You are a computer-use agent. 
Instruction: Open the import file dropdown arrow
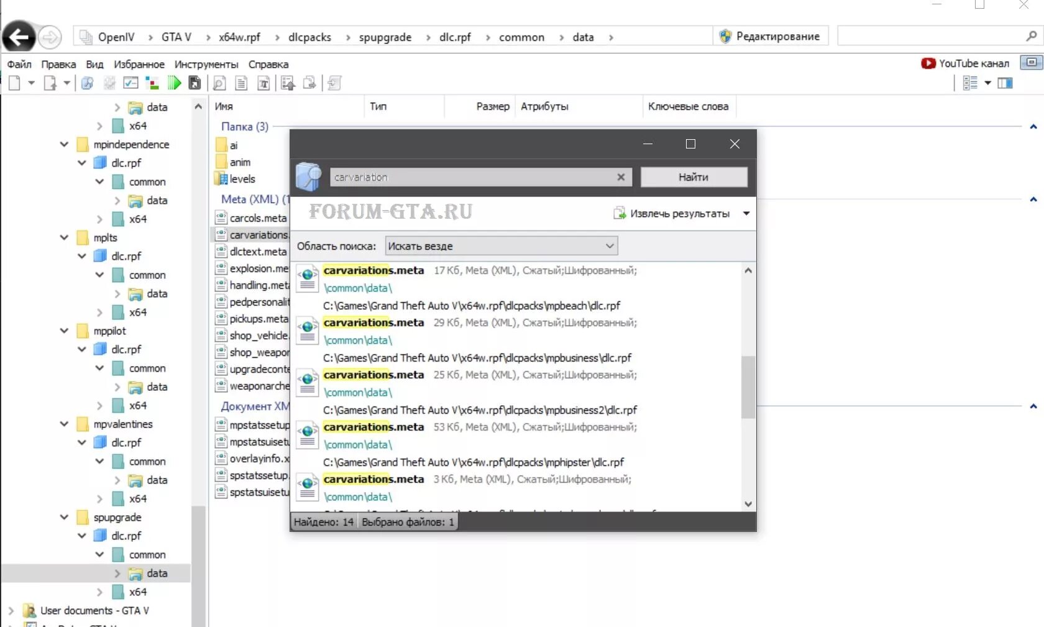[66, 83]
